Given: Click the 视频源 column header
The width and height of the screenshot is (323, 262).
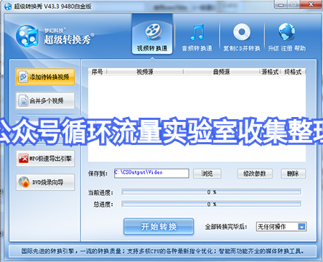Looking at the screenshot, I should 145,72.
